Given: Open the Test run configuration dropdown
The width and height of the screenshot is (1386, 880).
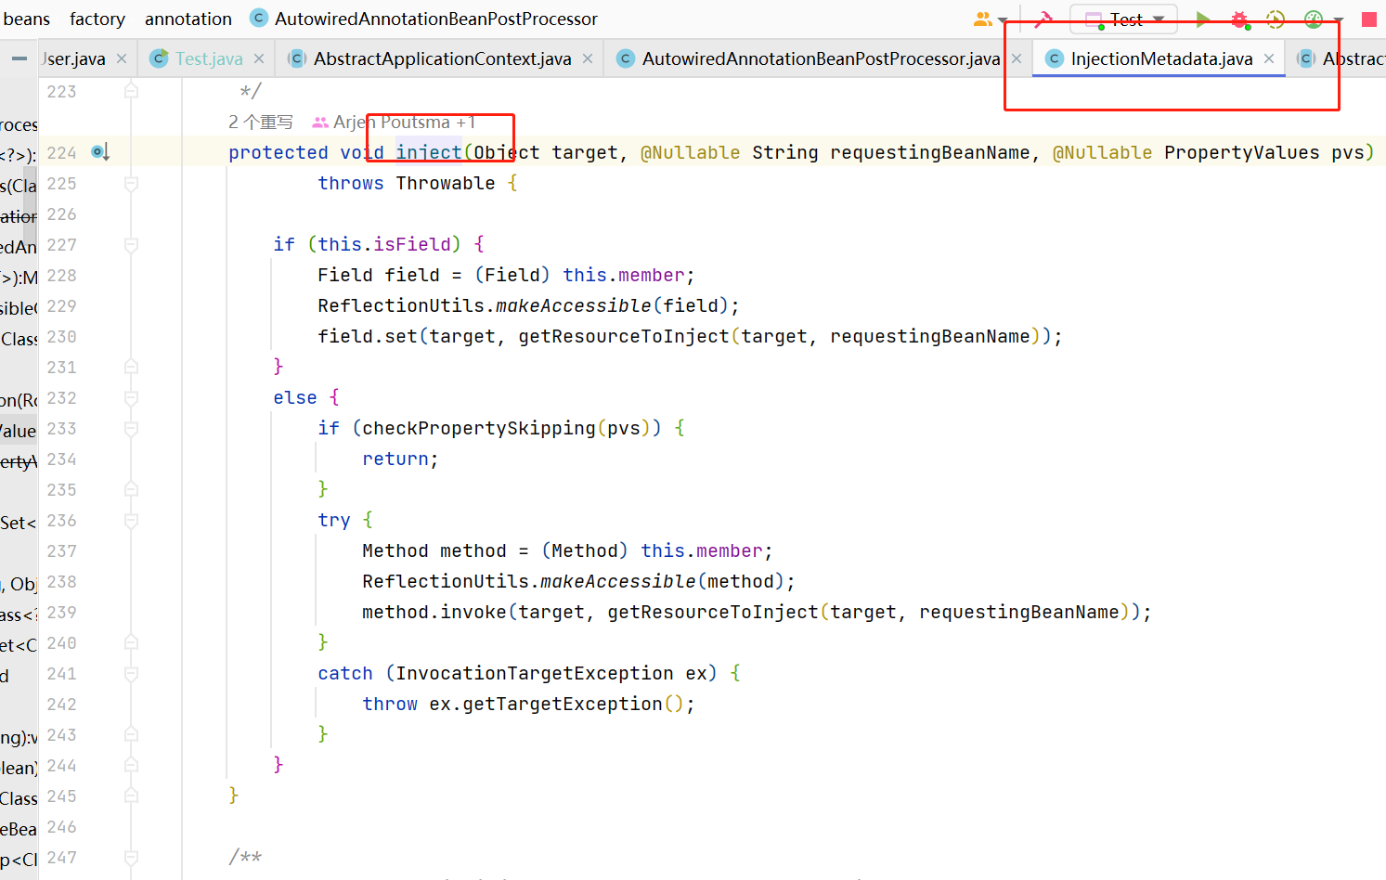Looking at the screenshot, I should (1124, 19).
